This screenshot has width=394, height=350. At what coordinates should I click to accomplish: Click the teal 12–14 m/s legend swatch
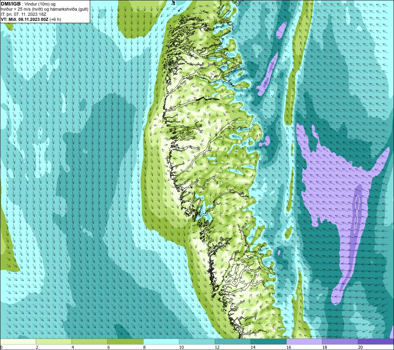click(x=233, y=341)
